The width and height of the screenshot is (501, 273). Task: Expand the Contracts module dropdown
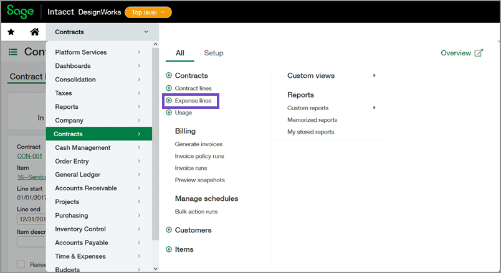[146, 32]
